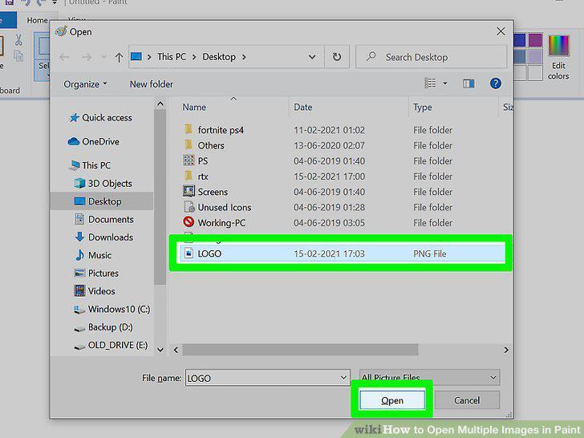Select OLD_DRIVE (E:) drive
This screenshot has width=584, height=438.
tap(111, 345)
